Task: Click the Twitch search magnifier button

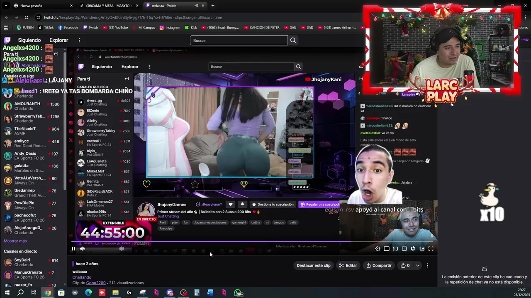Action: tap(293, 41)
